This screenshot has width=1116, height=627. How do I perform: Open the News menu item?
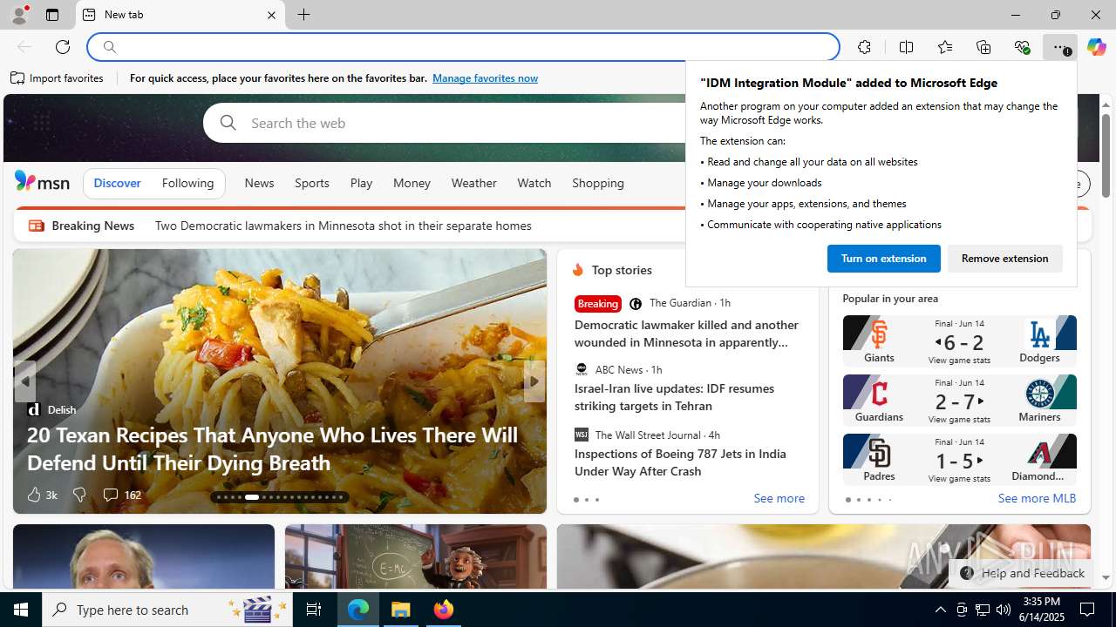pos(259,183)
